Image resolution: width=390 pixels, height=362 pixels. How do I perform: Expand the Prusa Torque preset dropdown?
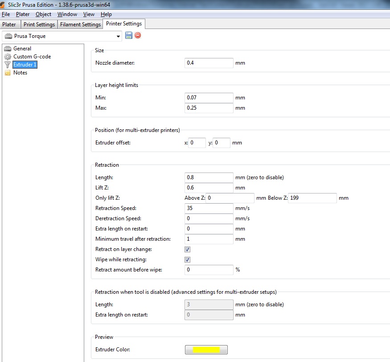118,36
